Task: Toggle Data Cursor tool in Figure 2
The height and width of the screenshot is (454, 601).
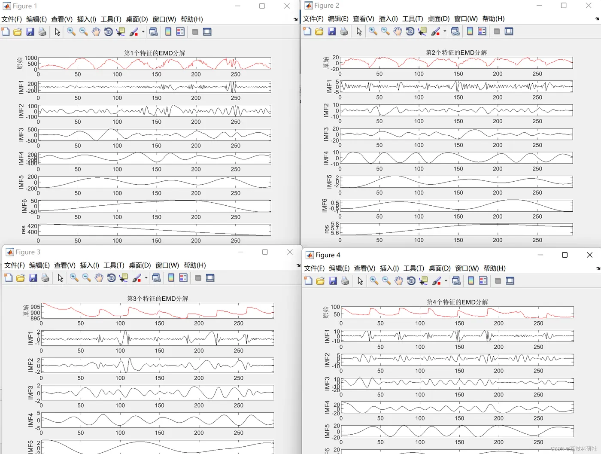Action: click(422, 31)
